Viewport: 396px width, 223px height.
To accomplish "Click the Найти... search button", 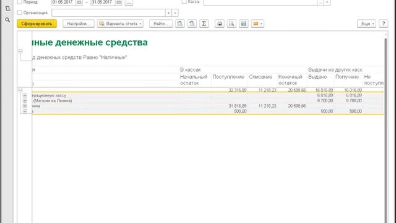I will point(161,24).
